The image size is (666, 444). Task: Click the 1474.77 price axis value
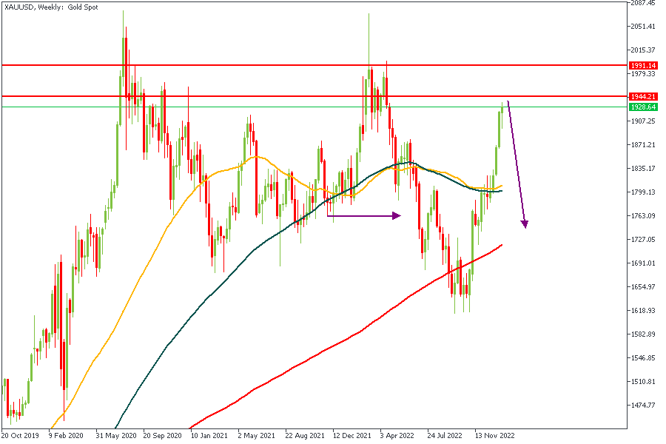[642, 406]
